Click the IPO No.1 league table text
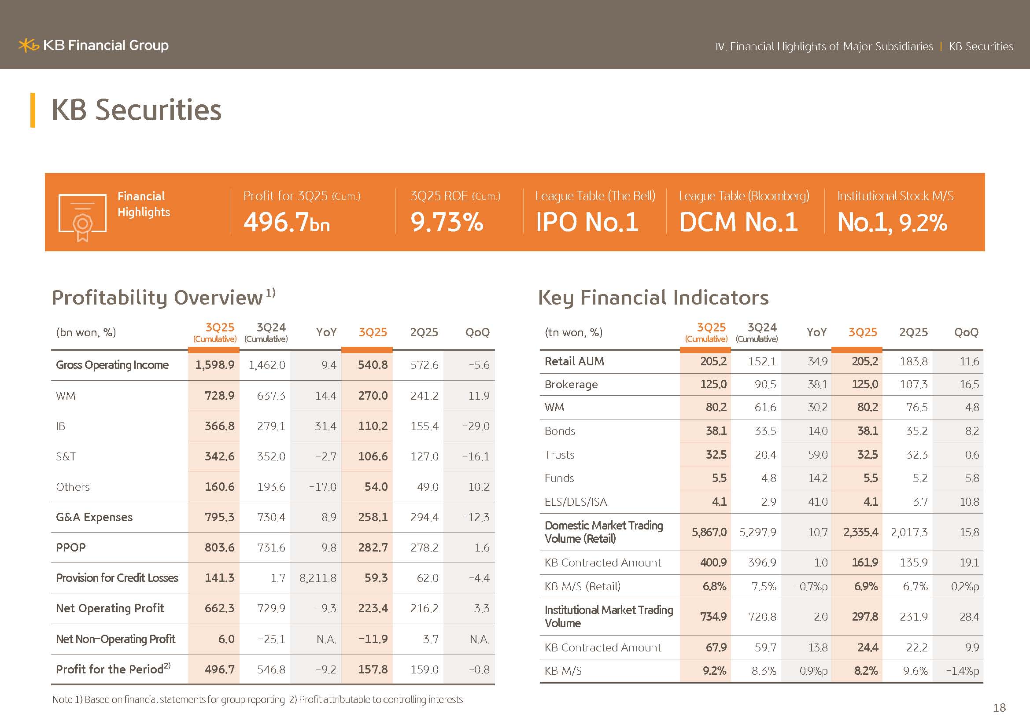This screenshot has width=1030, height=728. coord(587,222)
